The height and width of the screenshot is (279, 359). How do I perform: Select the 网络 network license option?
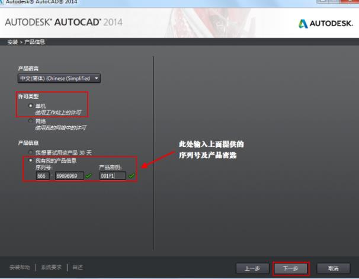tap(31, 121)
